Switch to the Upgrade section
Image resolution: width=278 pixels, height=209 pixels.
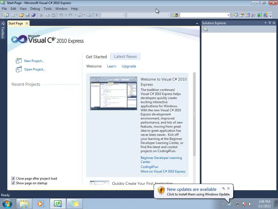(x=129, y=66)
